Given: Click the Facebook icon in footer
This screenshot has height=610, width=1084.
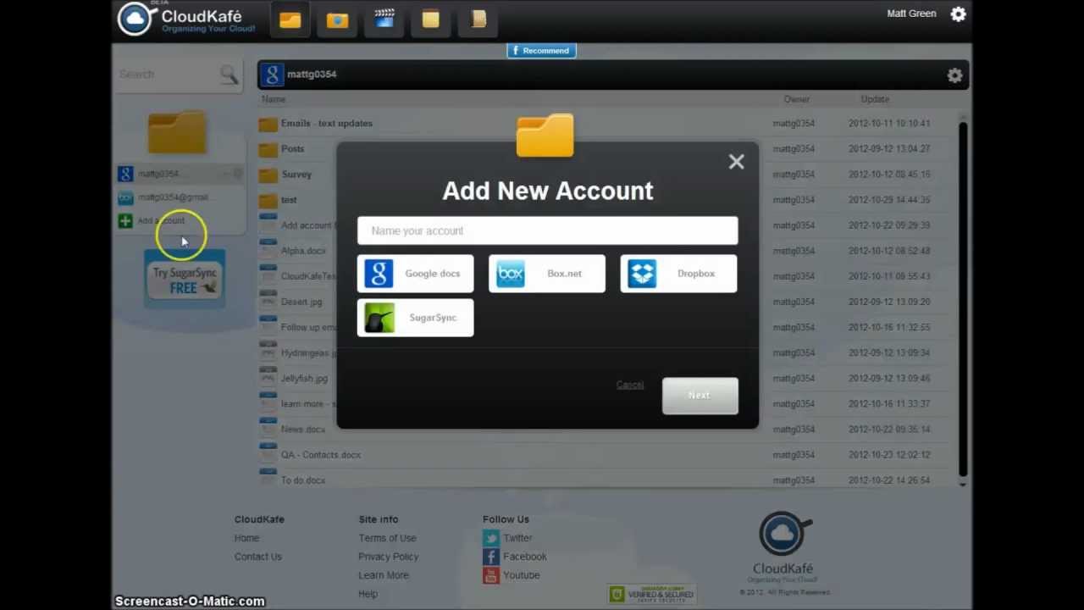Looking at the screenshot, I should (491, 557).
